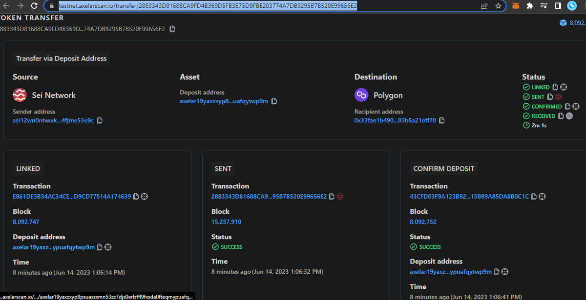Open the blue profile avatar icon
This screenshot has height=300, width=586.
pos(572,6)
